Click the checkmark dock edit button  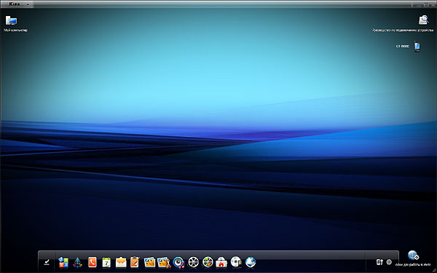click(47, 262)
